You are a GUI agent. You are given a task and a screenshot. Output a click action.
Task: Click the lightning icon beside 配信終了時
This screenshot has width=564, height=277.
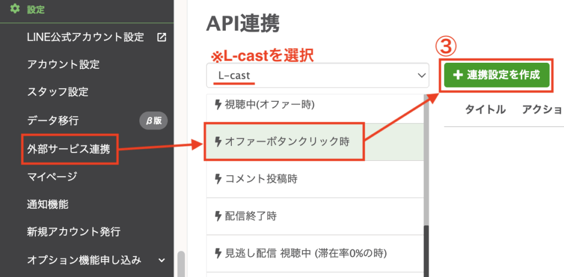[x=218, y=216]
